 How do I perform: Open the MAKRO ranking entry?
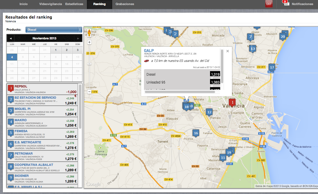click(x=42, y=123)
